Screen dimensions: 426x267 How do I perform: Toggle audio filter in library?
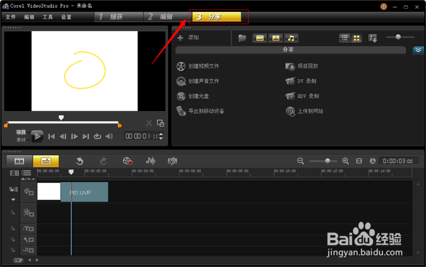291,38
